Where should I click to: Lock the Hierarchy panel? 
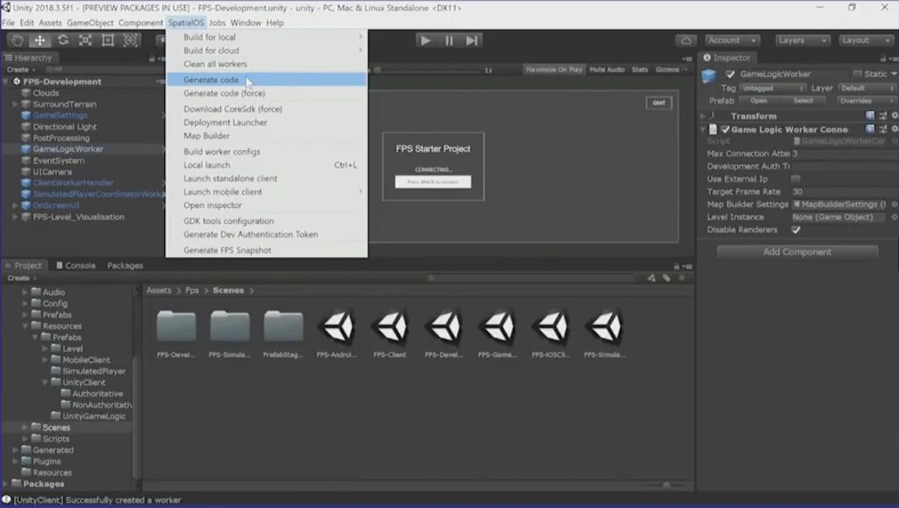[x=152, y=59]
